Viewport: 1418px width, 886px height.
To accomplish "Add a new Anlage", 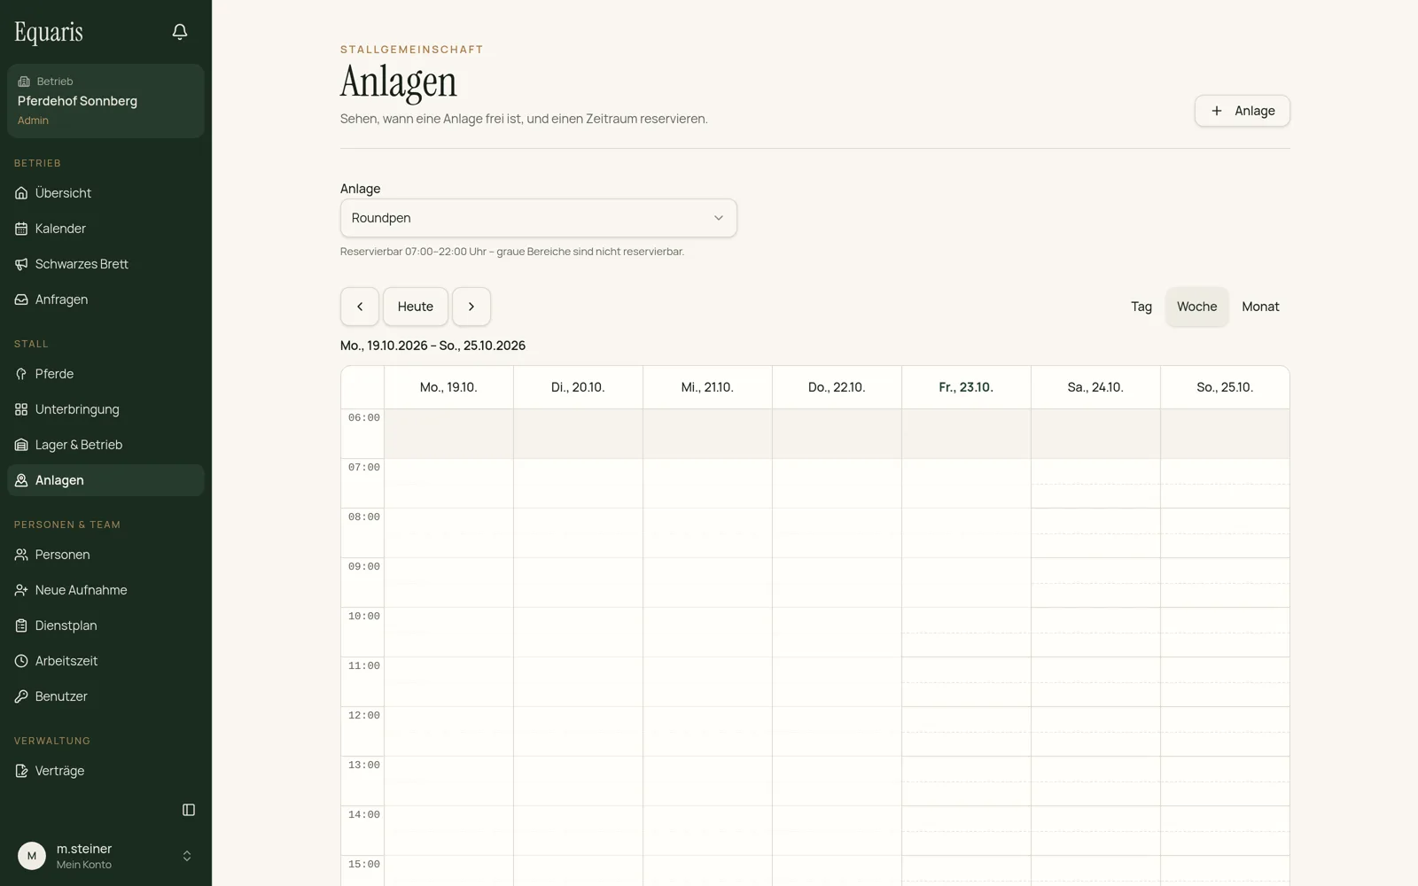I will click(1243, 111).
